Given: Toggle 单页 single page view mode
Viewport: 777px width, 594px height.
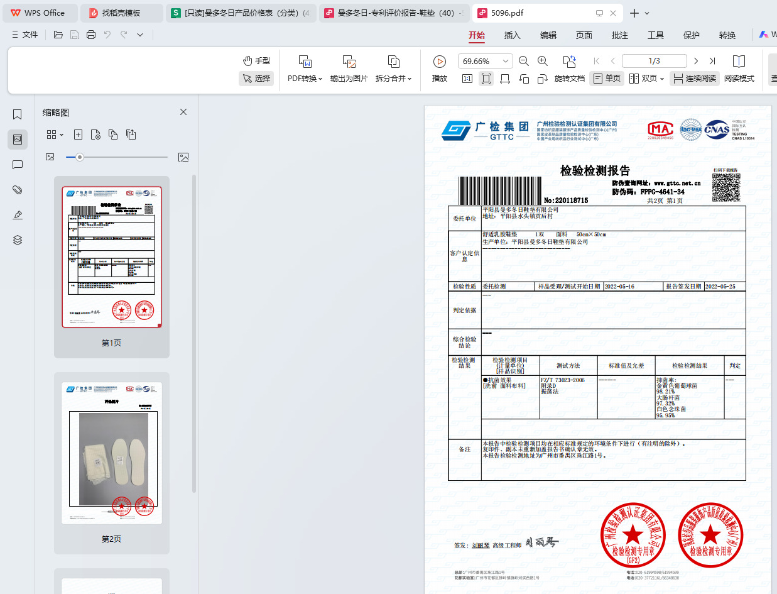Looking at the screenshot, I should (x=607, y=79).
